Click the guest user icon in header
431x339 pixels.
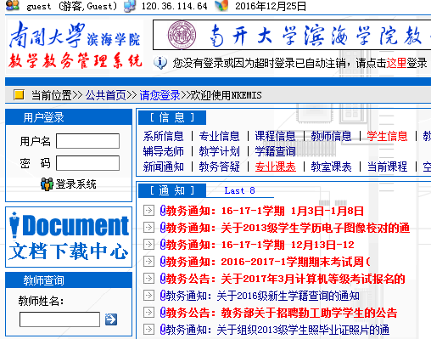point(13,5)
